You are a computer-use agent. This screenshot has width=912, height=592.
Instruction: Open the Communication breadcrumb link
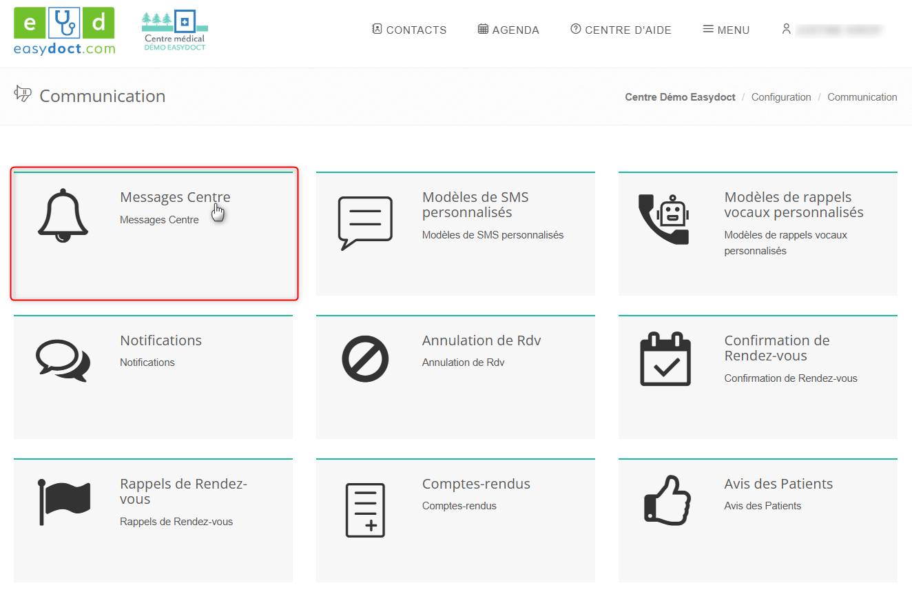[862, 97]
